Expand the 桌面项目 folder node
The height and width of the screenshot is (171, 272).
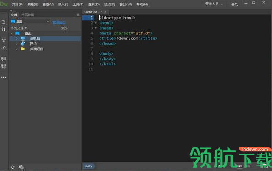(17, 49)
